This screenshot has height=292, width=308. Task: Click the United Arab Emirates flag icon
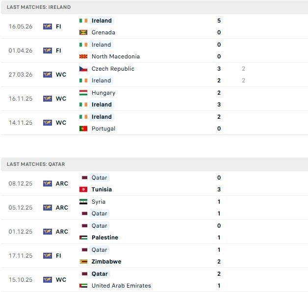click(x=83, y=286)
